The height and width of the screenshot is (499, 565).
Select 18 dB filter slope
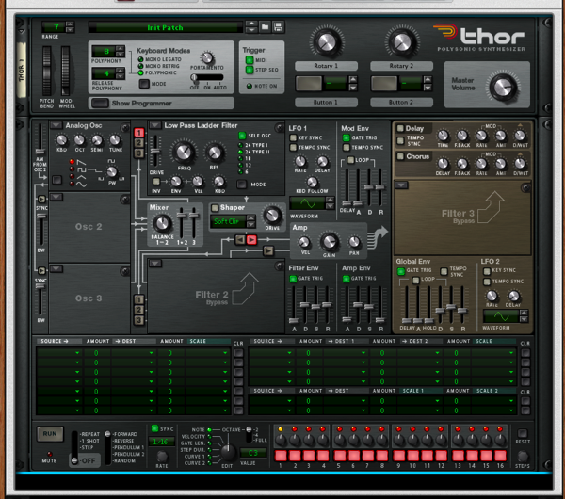point(240,158)
